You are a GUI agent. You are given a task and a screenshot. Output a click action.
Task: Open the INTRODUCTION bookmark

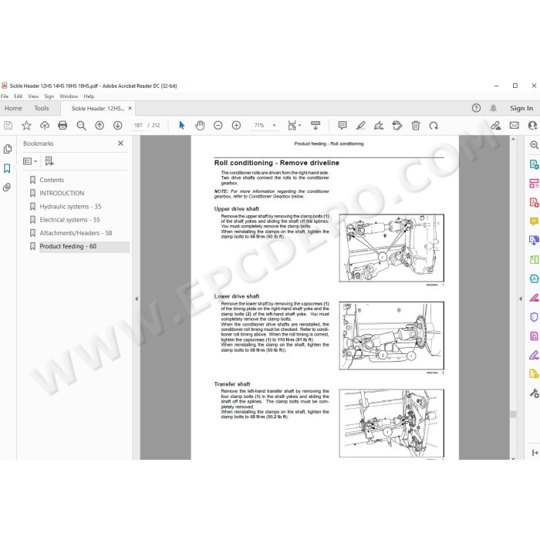[x=62, y=193]
